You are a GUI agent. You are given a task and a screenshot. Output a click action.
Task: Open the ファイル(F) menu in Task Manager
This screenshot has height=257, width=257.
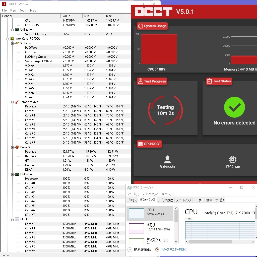(133, 194)
